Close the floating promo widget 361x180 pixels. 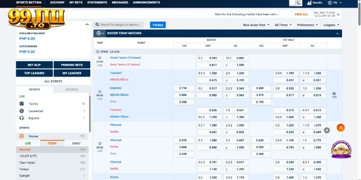coord(327,130)
